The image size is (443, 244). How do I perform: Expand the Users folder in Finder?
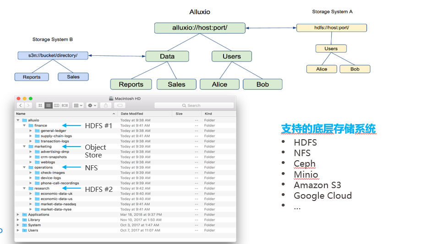point(18,230)
